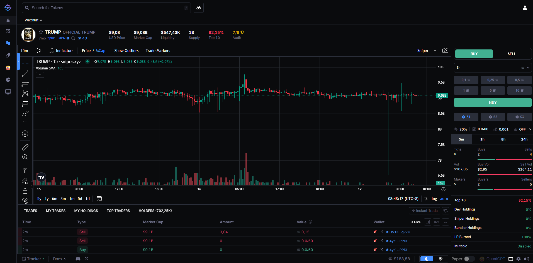The height and width of the screenshot is (263, 533).
Task: Click the Search for Tokens field
Action: 106,8
